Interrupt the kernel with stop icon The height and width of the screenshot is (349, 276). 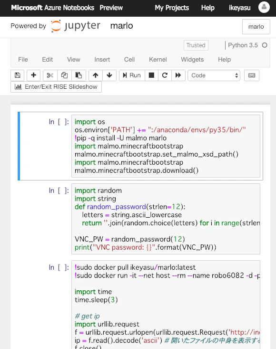pos(151,75)
